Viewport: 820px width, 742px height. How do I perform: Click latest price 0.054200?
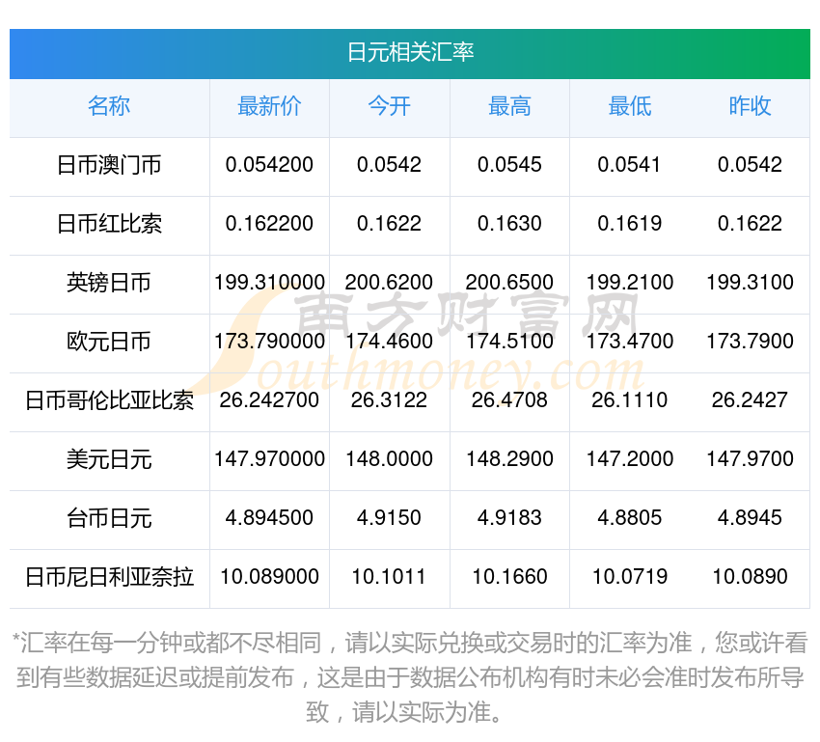(269, 165)
